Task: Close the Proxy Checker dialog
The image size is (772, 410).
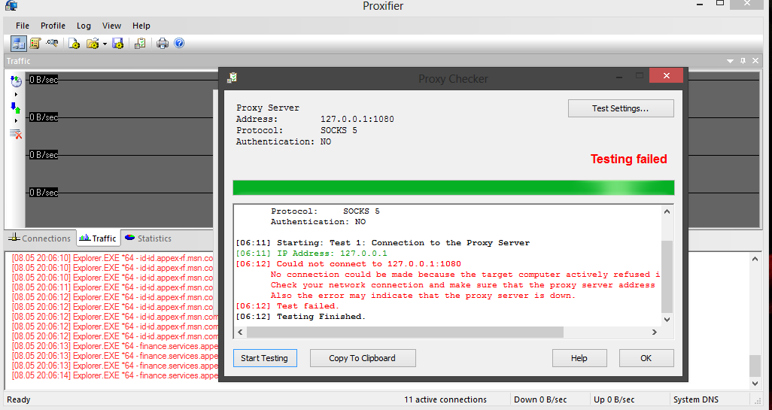Action: click(x=666, y=75)
